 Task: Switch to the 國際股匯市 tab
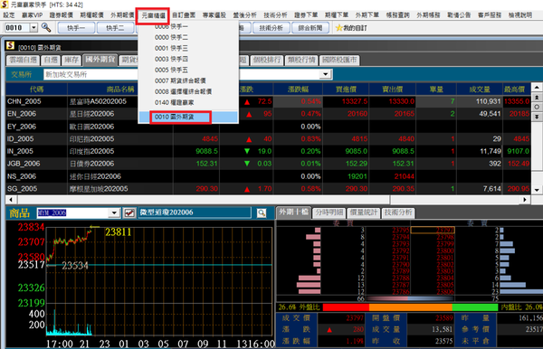point(339,61)
